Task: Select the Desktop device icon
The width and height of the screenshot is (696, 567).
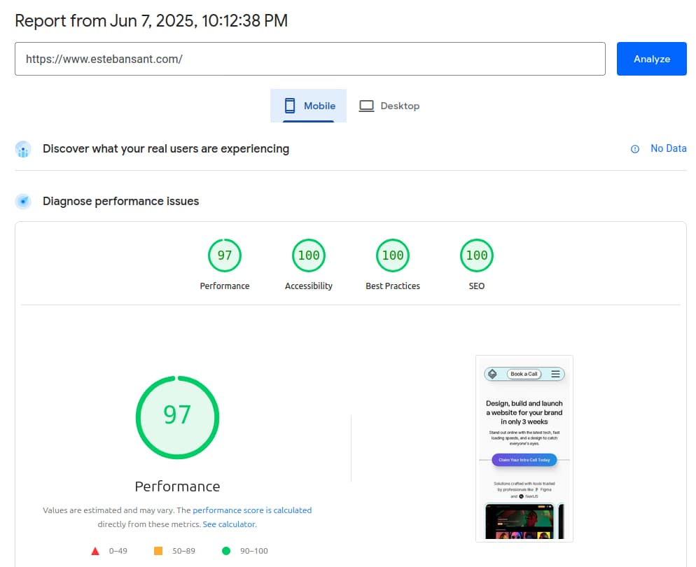Action: coord(366,105)
